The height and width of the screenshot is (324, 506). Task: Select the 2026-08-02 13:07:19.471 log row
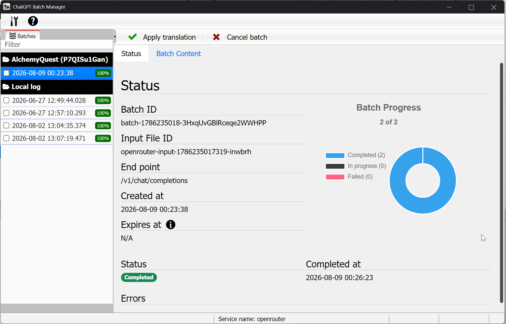pyautogui.click(x=57, y=138)
